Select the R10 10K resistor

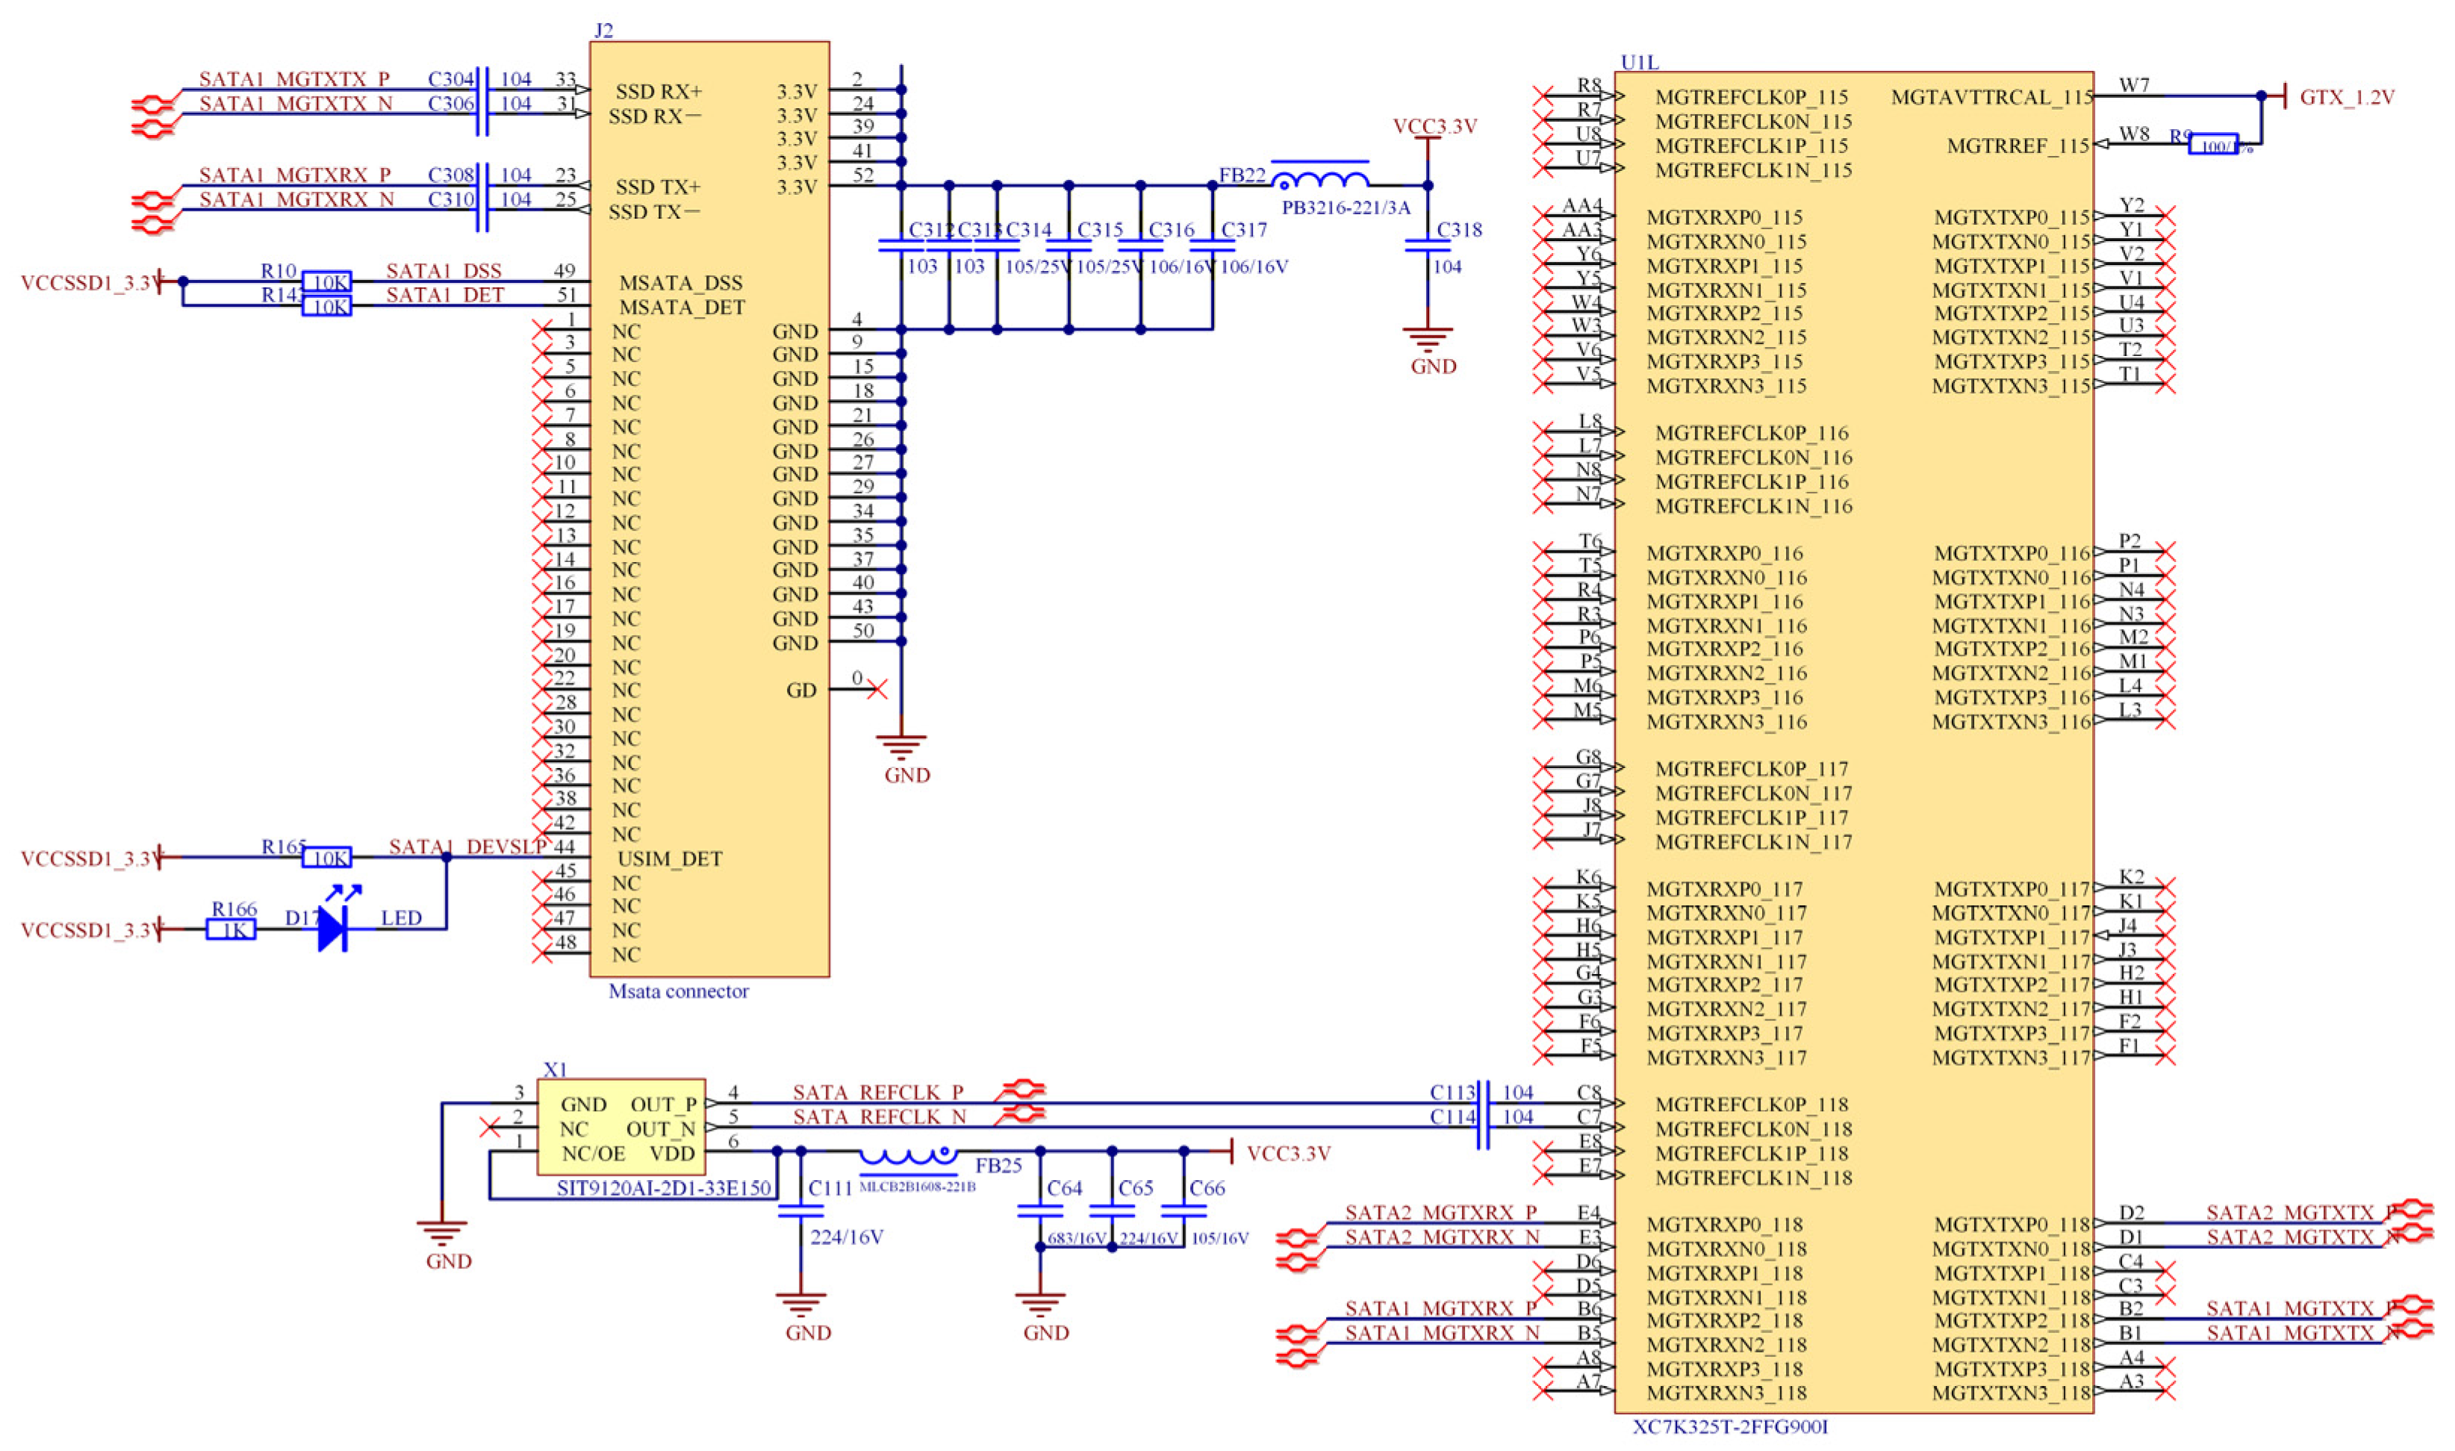tap(326, 283)
